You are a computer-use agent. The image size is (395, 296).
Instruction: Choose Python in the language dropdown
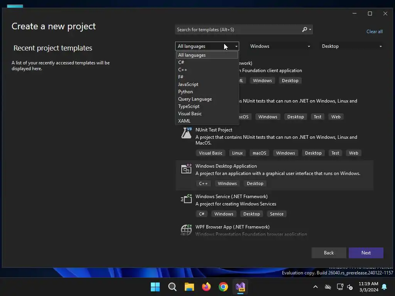tap(207, 92)
